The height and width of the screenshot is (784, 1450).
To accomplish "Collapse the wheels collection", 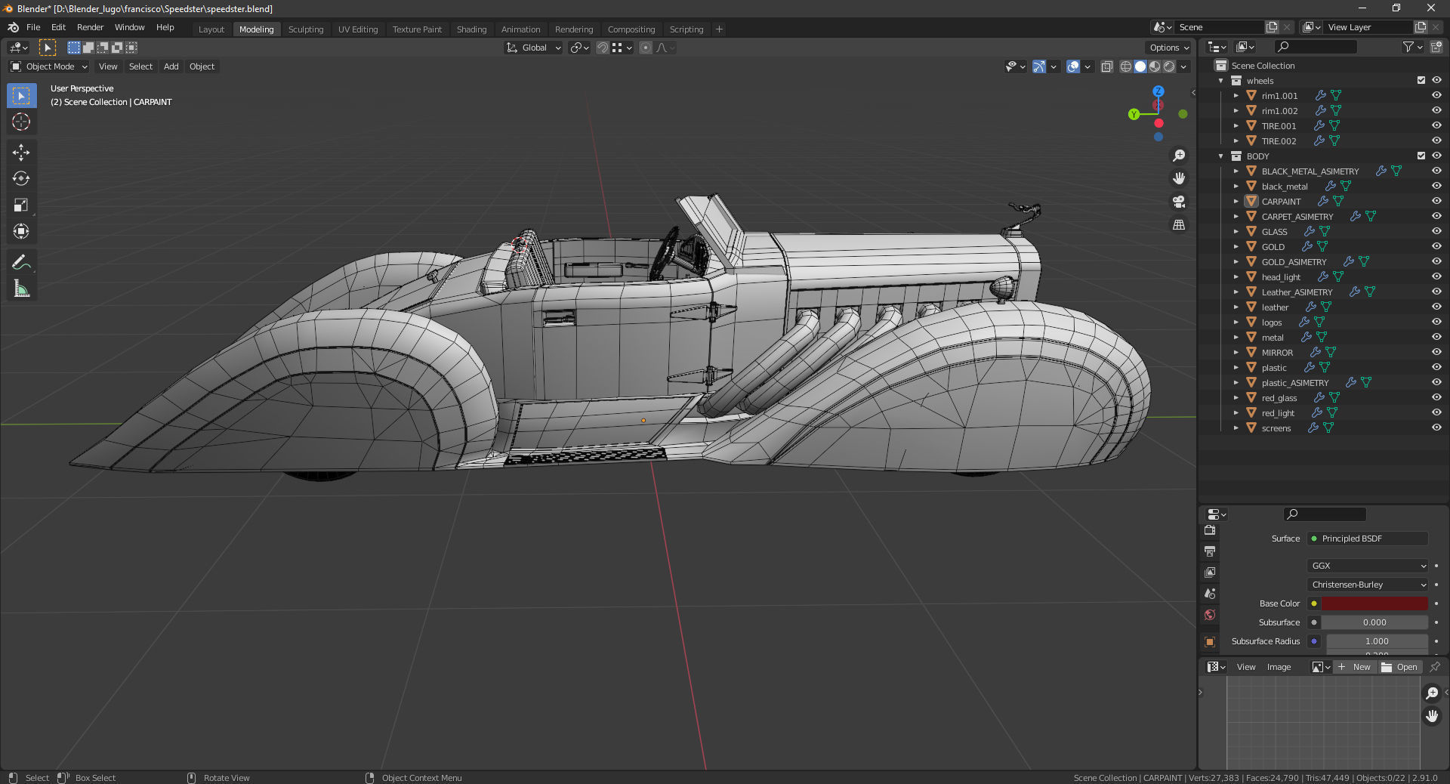I will coord(1221,81).
